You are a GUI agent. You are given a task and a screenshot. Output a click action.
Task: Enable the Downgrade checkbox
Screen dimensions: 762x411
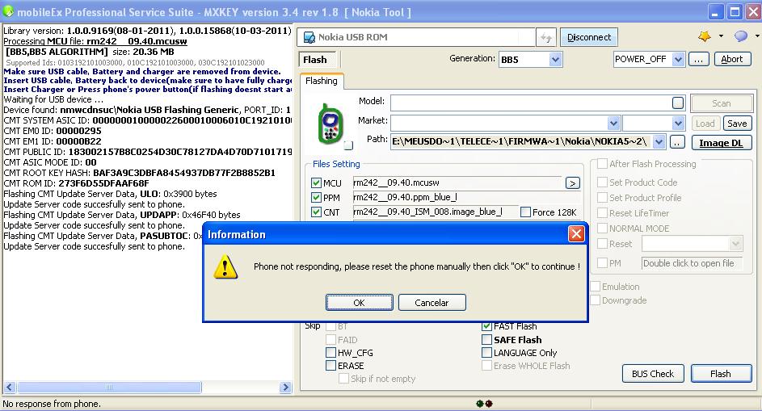point(596,300)
